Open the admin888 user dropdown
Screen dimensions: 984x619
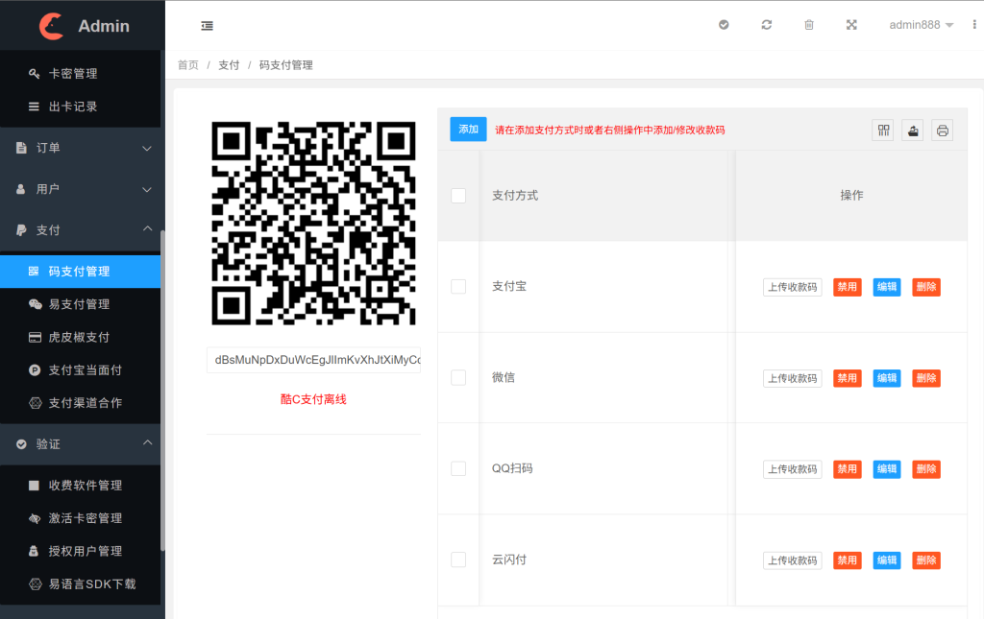click(x=921, y=25)
